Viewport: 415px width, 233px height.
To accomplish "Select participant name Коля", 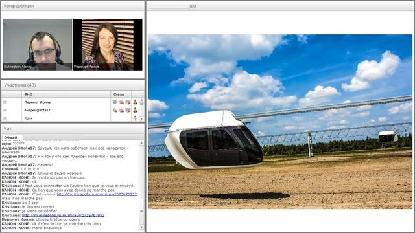I will pos(29,118).
